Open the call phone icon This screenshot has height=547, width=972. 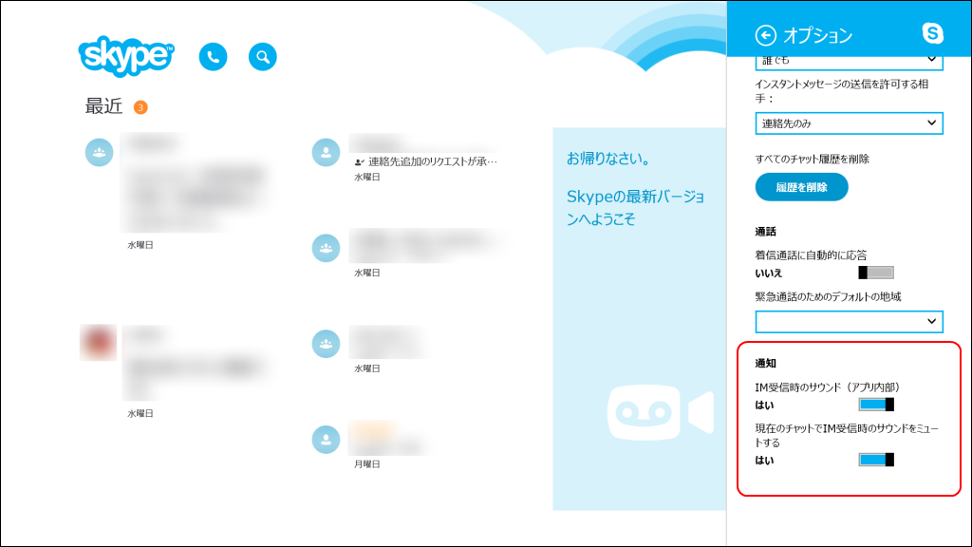coord(213,56)
